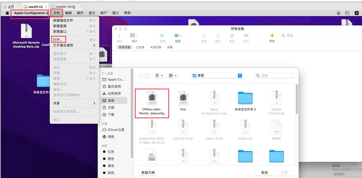Expand the 打开最近使用 submenu

(74, 45)
